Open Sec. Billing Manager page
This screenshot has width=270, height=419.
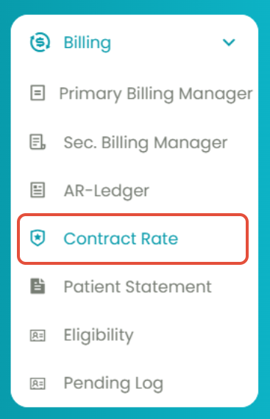tap(146, 143)
